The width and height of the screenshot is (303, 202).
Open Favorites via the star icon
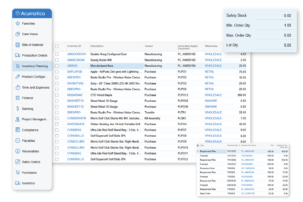pyautogui.click(x=18, y=24)
